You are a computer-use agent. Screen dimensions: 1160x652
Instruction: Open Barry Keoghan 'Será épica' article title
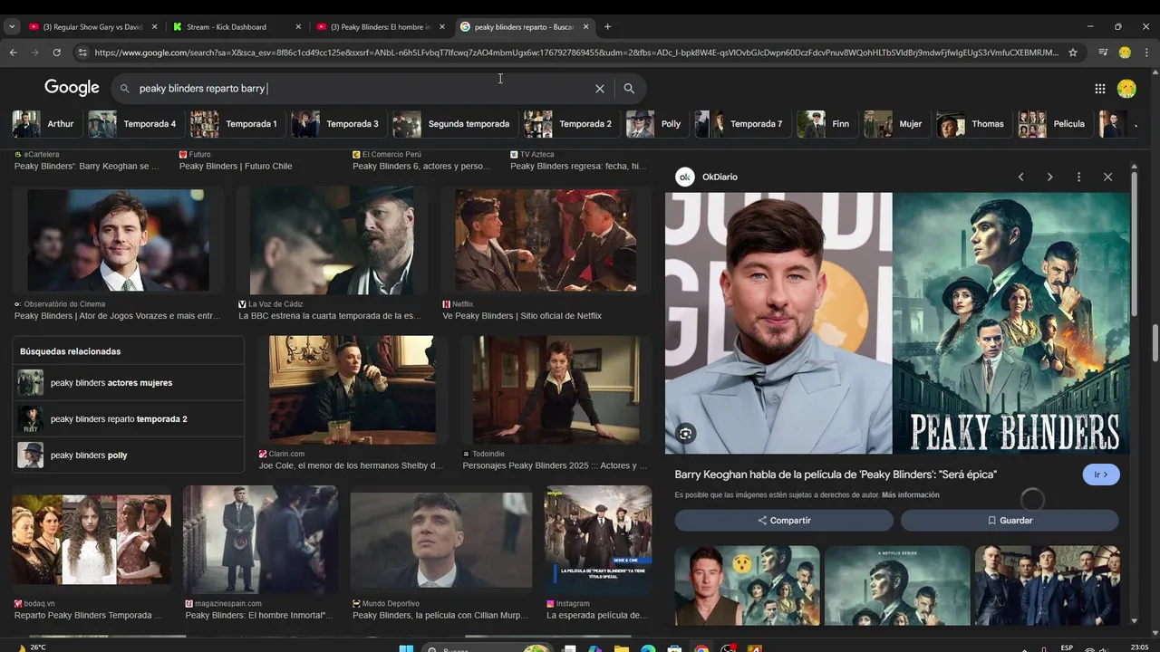point(836,475)
